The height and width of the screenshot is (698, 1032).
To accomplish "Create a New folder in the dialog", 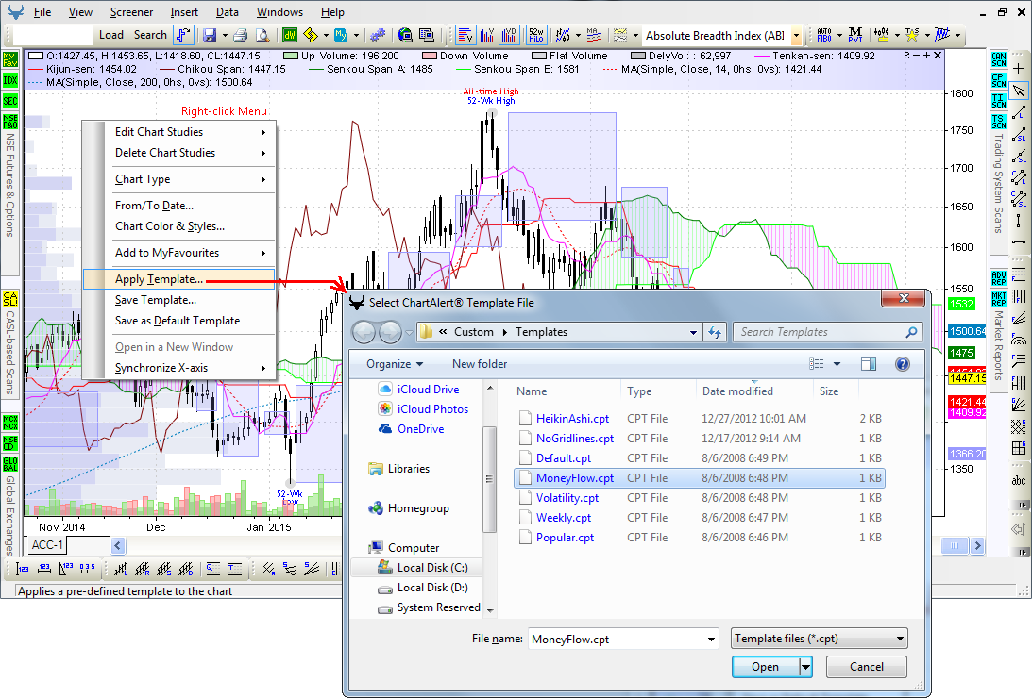I will tap(480, 364).
